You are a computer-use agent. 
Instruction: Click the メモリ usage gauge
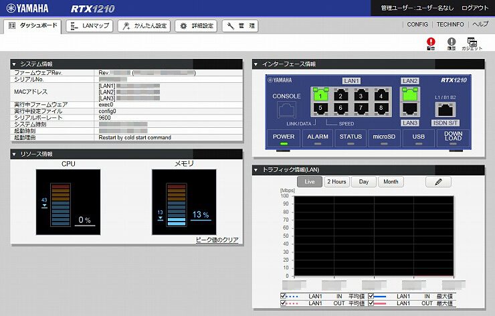[184, 202]
